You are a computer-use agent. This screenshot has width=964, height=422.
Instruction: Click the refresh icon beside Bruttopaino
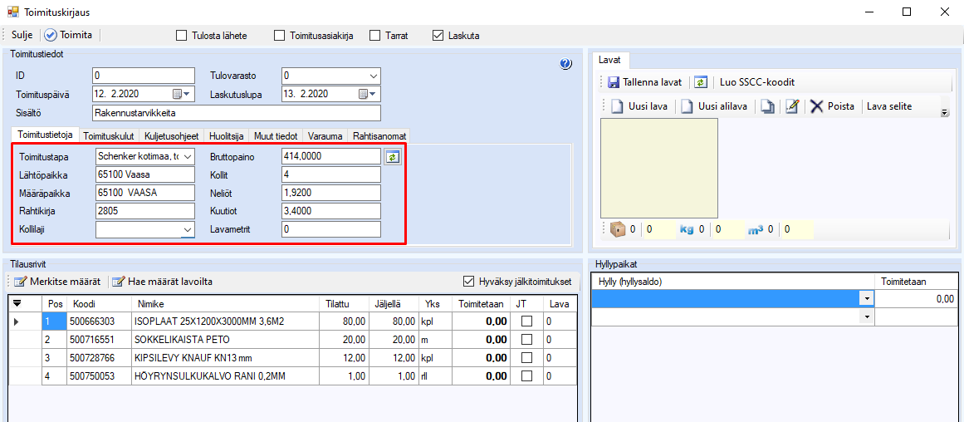coord(392,156)
